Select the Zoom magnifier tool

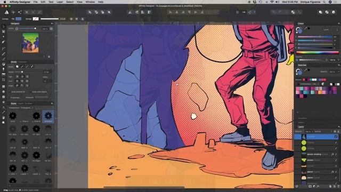click(3, 123)
